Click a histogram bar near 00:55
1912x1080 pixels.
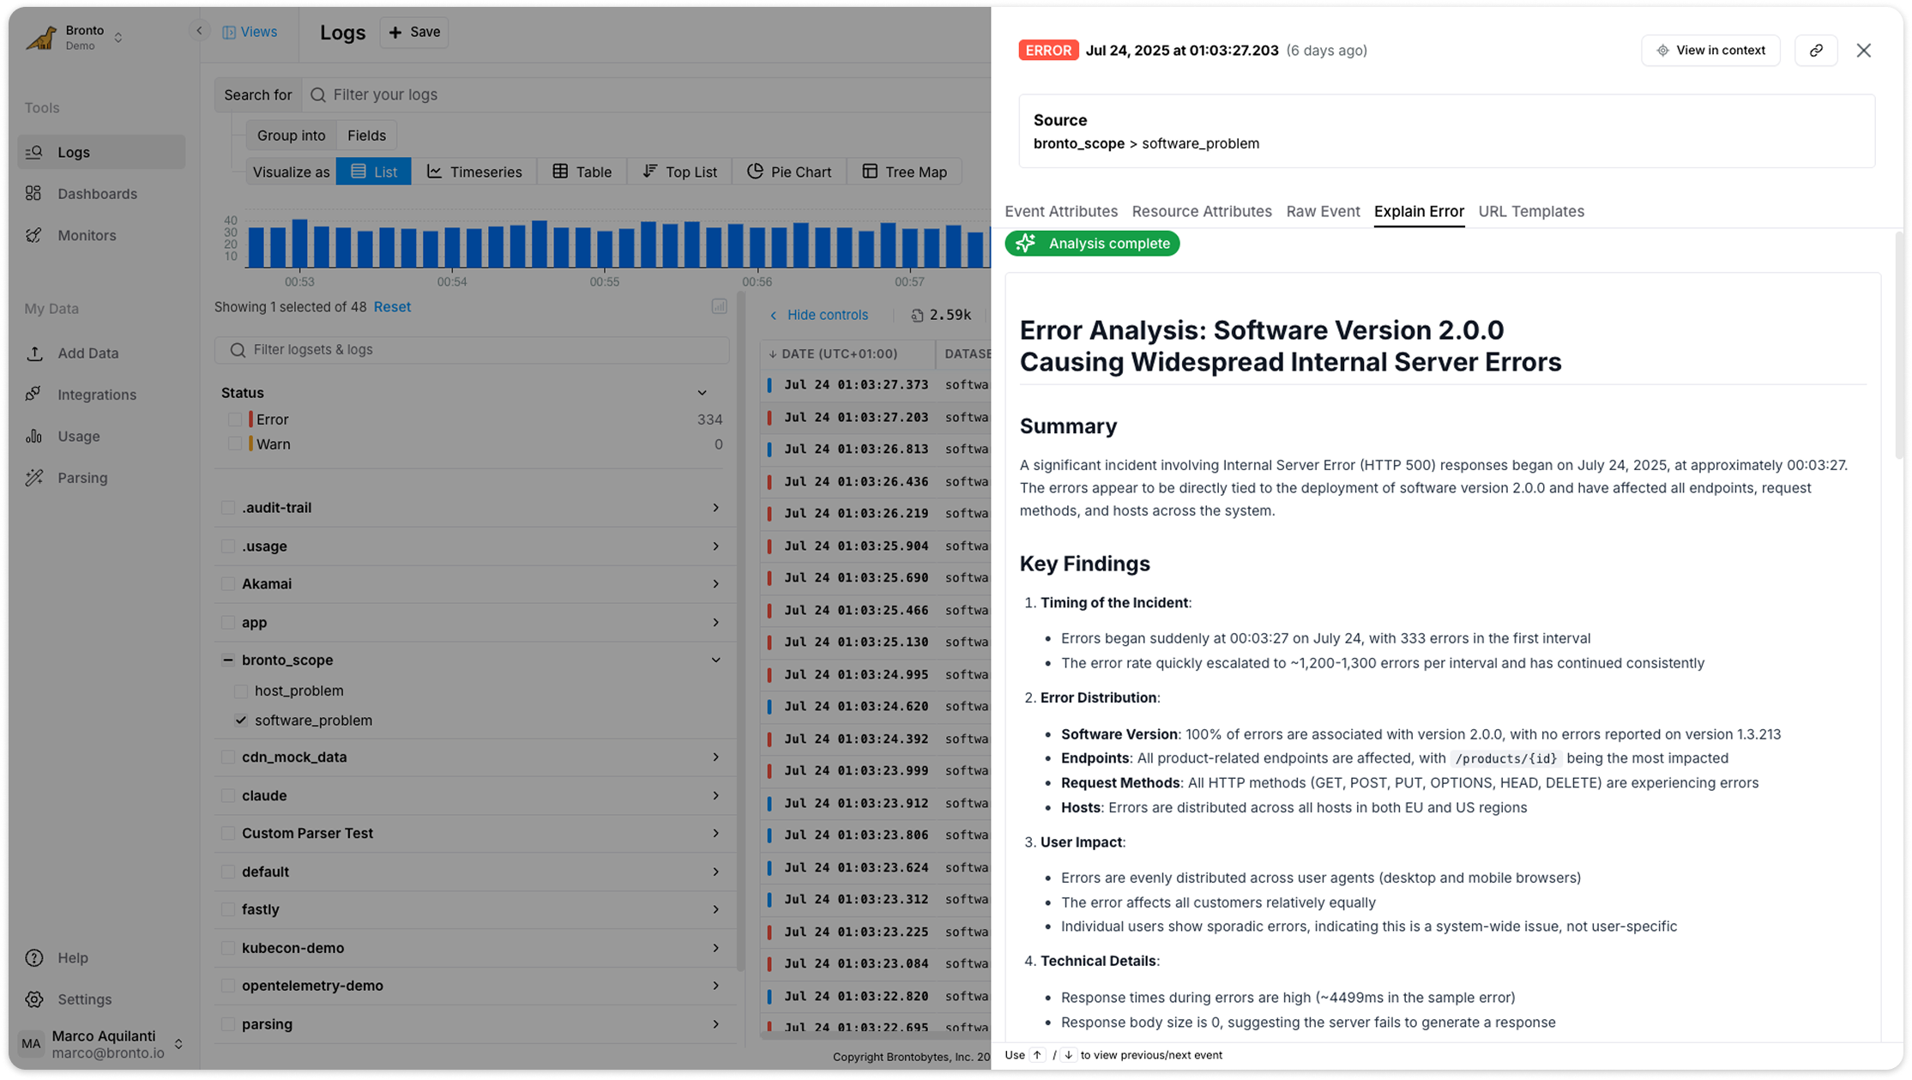point(605,248)
